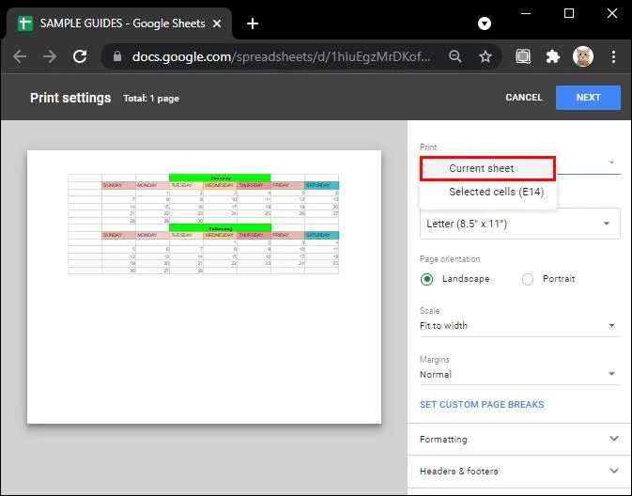
Task: Open the Print range dropdown arrow
Action: tap(611, 163)
